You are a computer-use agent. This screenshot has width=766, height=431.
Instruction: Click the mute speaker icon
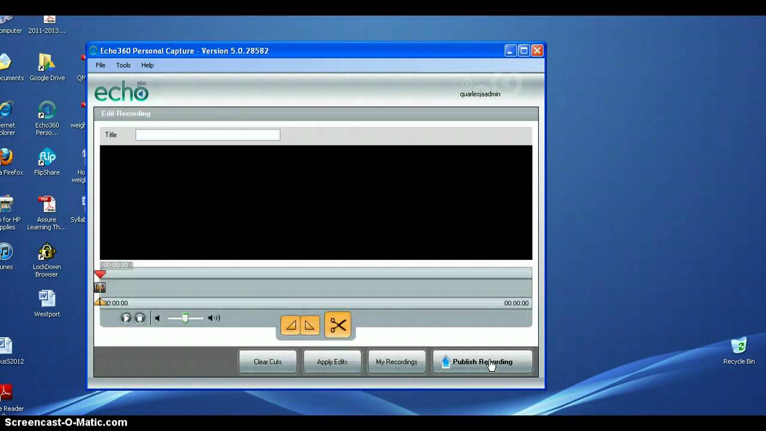tap(157, 318)
